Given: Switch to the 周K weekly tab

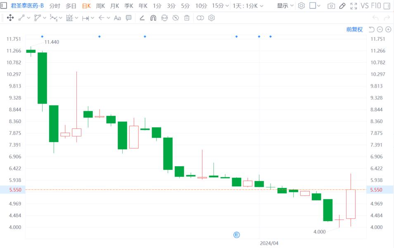Looking at the screenshot, I should click(100, 5).
